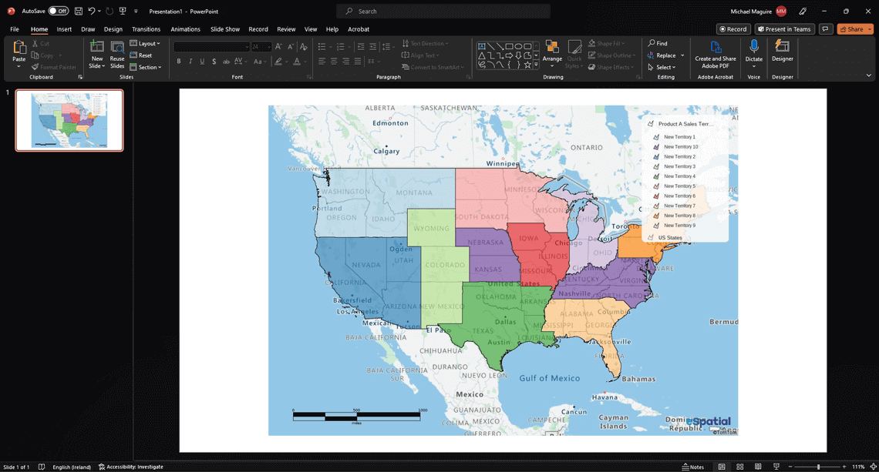The height and width of the screenshot is (472, 879).
Task: Select the star shape in the Drawing gallery
Action: point(528,64)
